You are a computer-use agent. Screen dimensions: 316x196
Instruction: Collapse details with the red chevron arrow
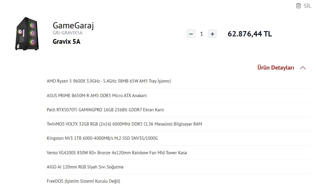click(x=303, y=68)
